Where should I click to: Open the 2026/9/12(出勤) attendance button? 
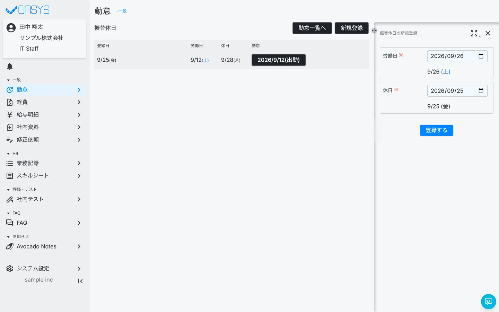coord(279,60)
